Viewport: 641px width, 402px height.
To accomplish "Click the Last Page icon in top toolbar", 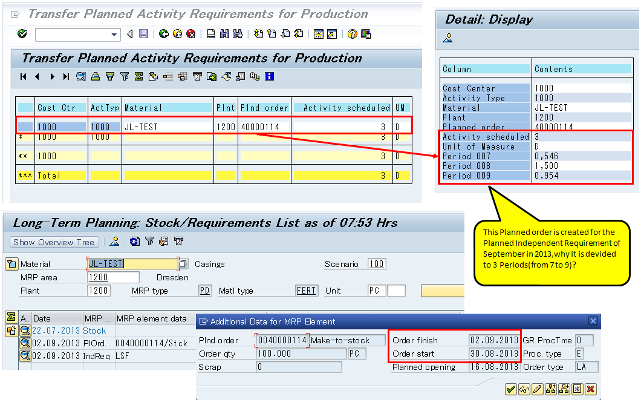I will pyautogui.click(x=299, y=34).
